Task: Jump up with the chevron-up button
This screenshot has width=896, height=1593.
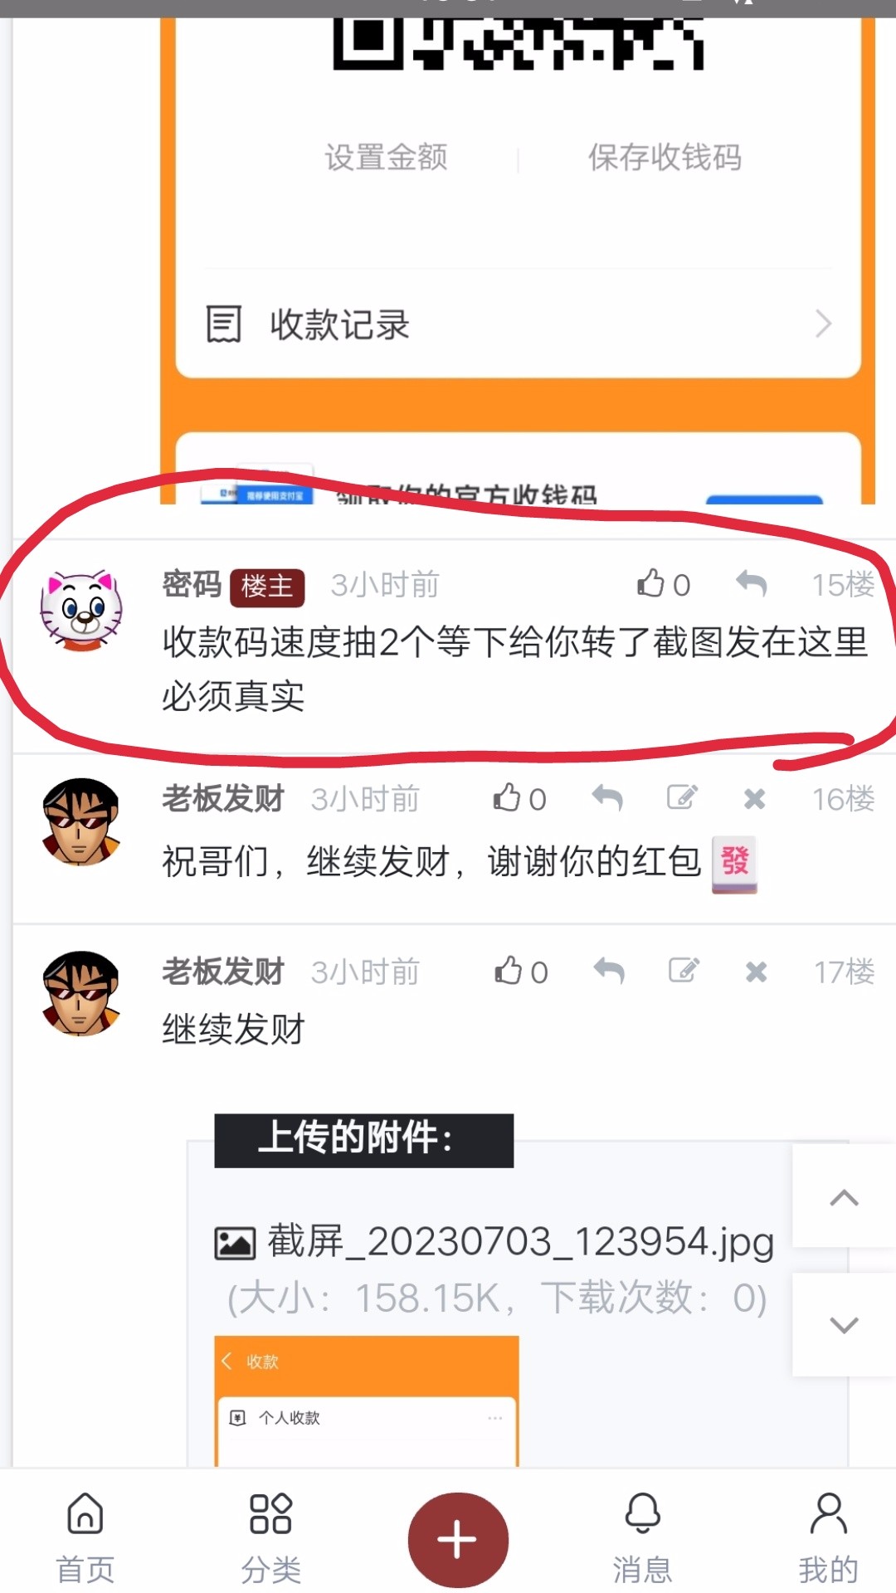Action: 844,1196
